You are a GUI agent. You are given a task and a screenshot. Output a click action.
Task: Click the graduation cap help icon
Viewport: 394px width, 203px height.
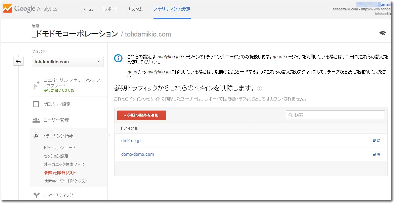[x=382, y=33]
